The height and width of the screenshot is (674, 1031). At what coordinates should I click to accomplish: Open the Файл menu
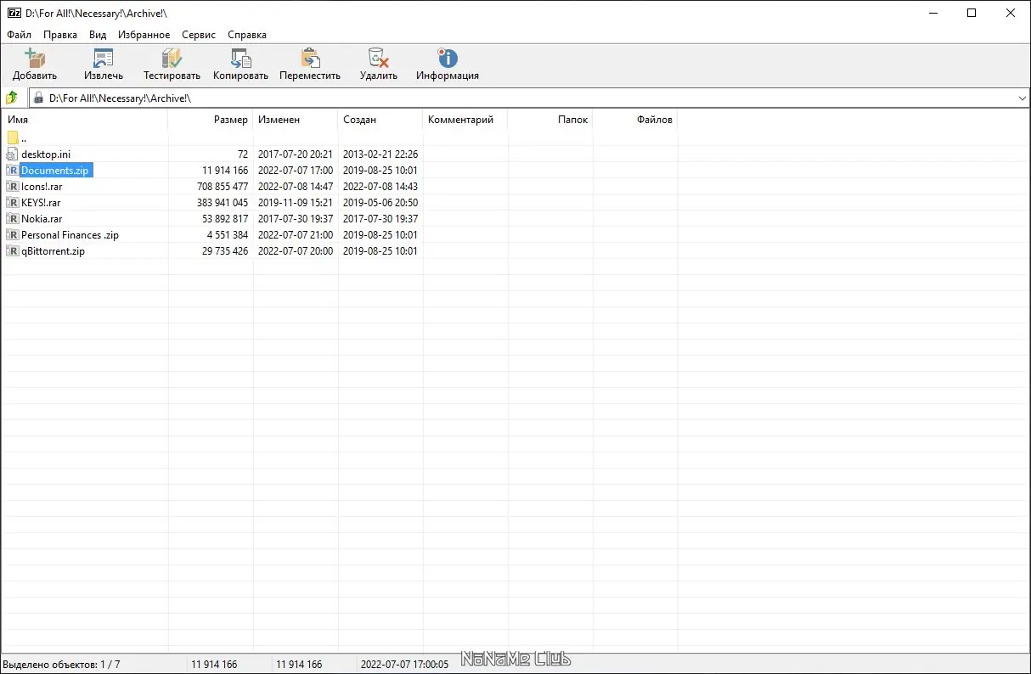17,35
